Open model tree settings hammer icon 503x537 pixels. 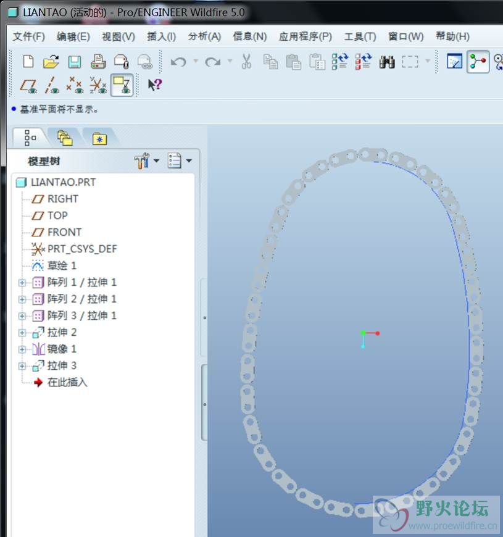142,160
